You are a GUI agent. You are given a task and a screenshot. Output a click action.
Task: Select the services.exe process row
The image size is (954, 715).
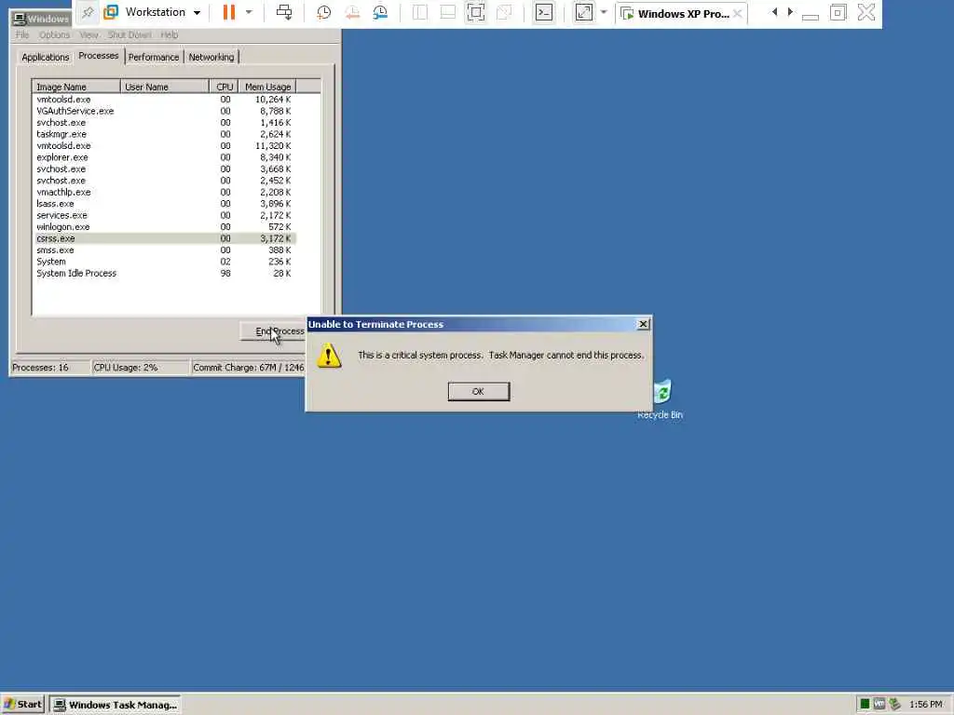click(x=164, y=215)
